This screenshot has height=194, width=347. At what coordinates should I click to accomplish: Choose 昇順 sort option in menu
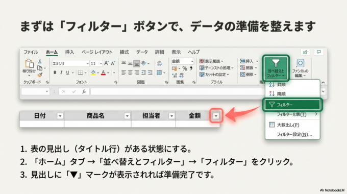(x=292, y=85)
